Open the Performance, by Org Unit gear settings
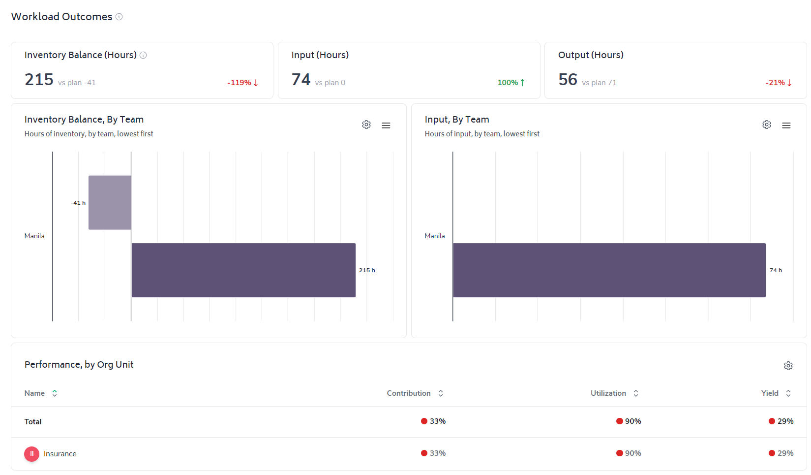Viewport: 811px width, 475px height. click(788, 366)
